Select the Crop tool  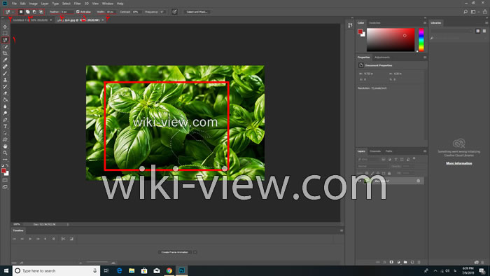tap(5, 53)
